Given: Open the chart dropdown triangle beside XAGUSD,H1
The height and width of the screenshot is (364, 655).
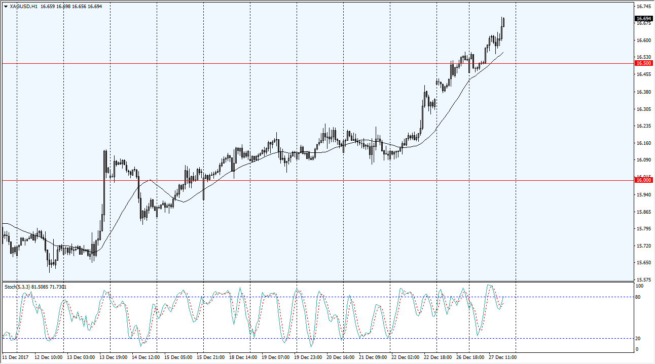Looking at the screenshot, I should (x=6, y=7).
